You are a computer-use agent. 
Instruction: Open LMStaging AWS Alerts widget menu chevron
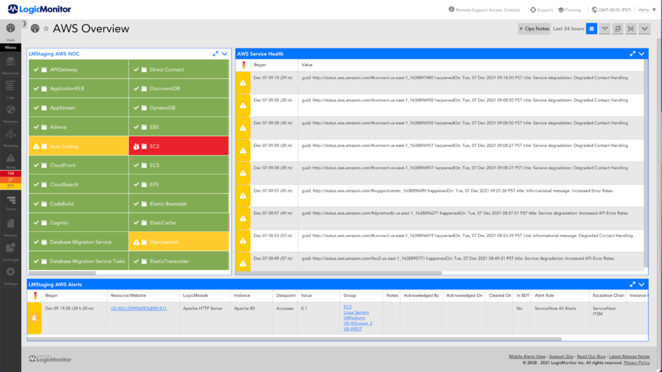coord(642,284)
